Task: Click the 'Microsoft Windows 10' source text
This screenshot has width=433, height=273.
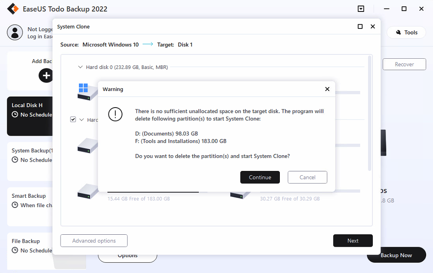Action: point(110,45)
